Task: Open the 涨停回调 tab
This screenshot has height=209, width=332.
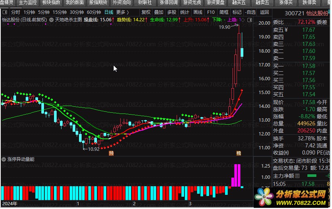Action: 168,3
